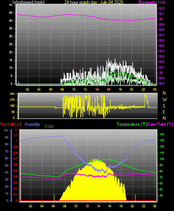Click the E compass direction label

click(x=164, y=112)
